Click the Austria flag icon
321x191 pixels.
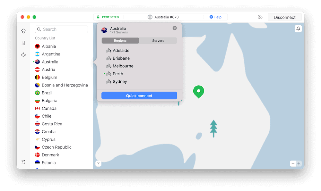pos(37,70)
